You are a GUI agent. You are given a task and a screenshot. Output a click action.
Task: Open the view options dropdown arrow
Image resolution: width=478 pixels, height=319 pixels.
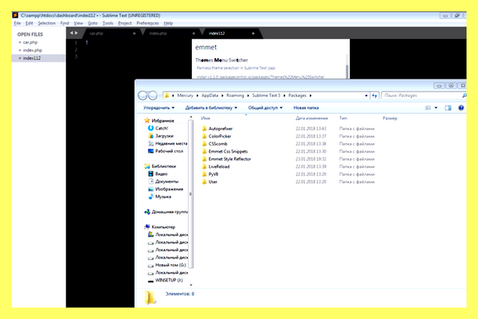tap(436, 107)
